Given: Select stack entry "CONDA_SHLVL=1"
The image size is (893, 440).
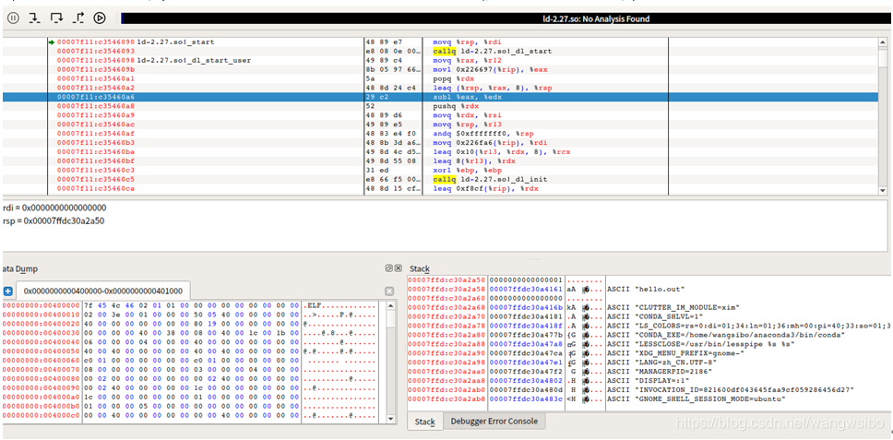Looking at the screenshot, I should click(x=654, y=316).
